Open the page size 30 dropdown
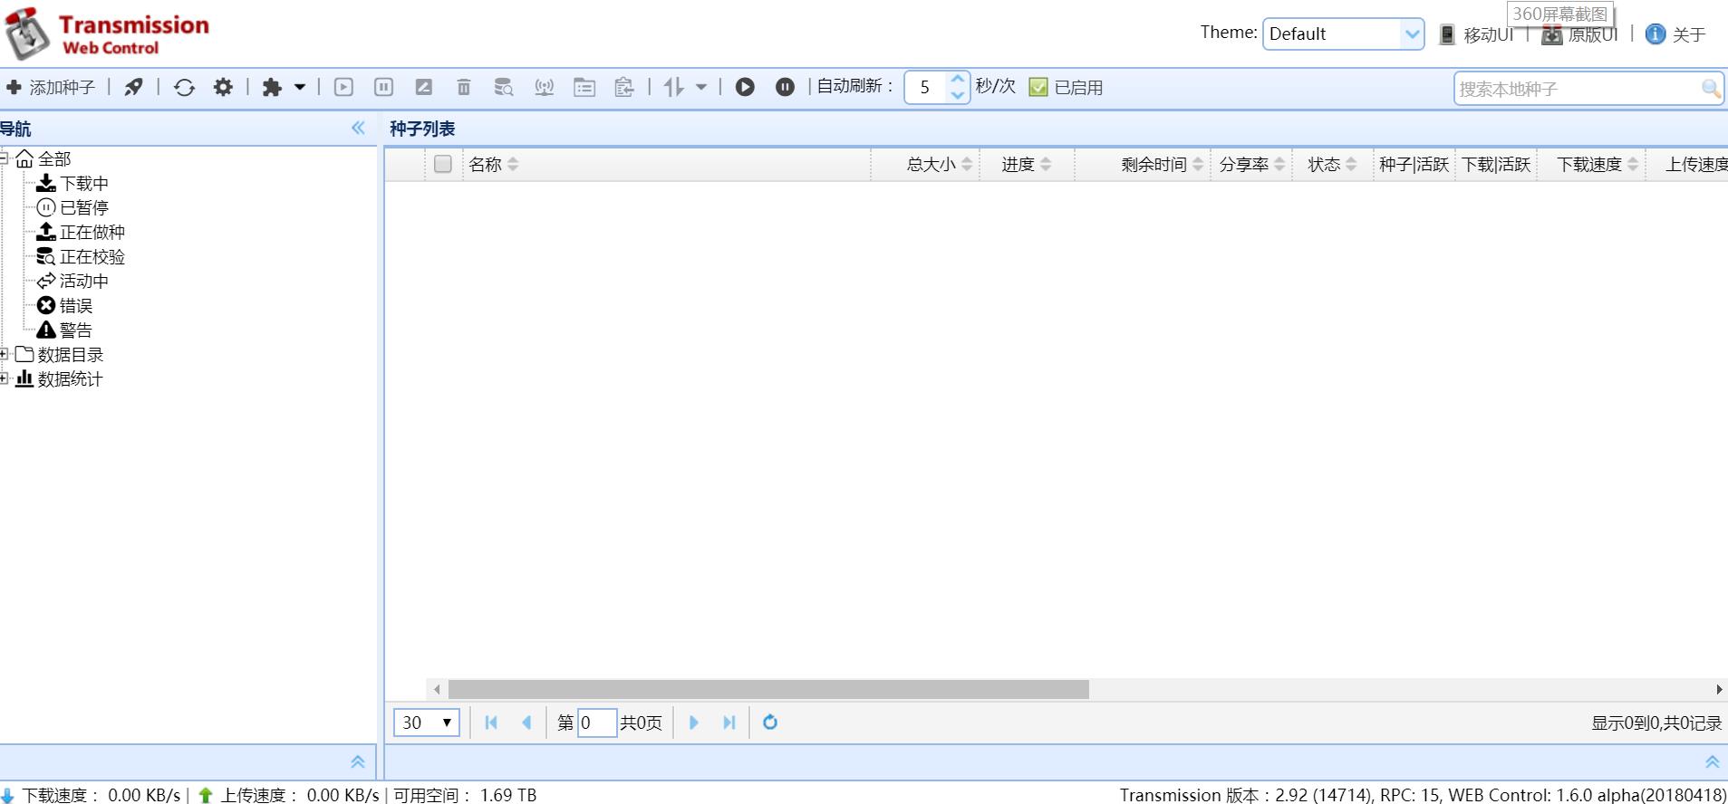The height and width of the screenshot is (804, 1728). [x=427, y=723]
